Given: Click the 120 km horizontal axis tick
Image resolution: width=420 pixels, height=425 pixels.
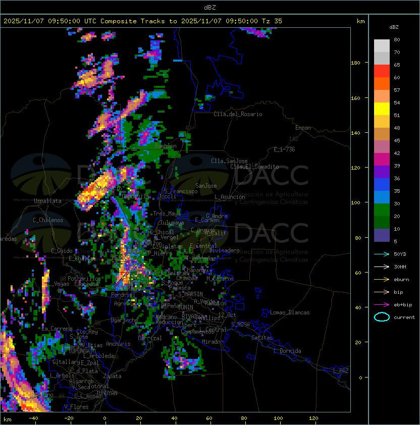Looking at the screenshot, I should (313, 418).
